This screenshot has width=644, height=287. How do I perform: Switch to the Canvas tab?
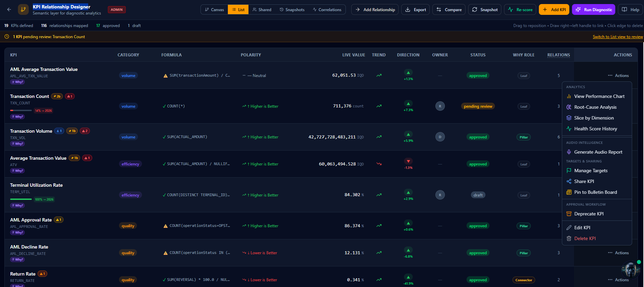point(214,9)
